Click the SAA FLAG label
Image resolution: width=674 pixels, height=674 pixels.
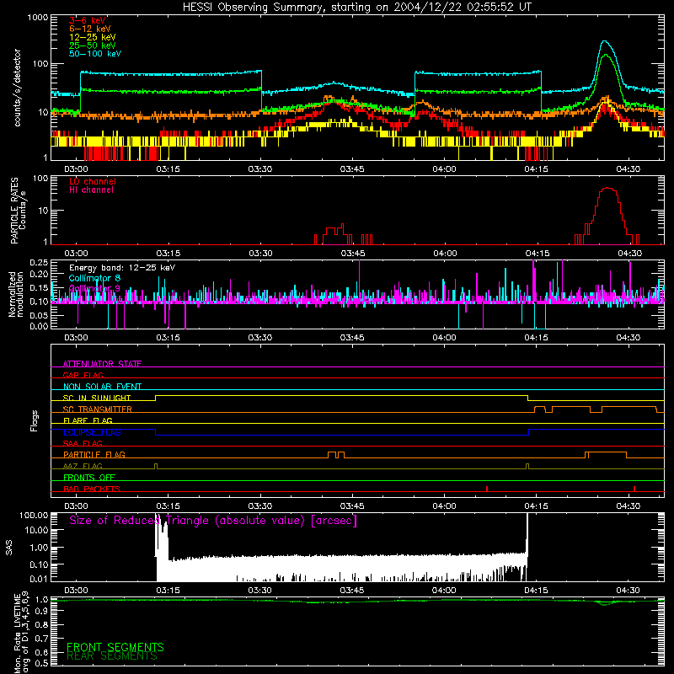[83, 443]
